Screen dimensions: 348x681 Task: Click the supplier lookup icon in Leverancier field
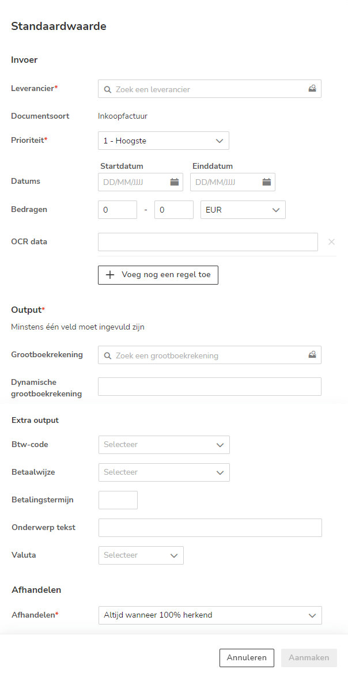click(312, 89)
